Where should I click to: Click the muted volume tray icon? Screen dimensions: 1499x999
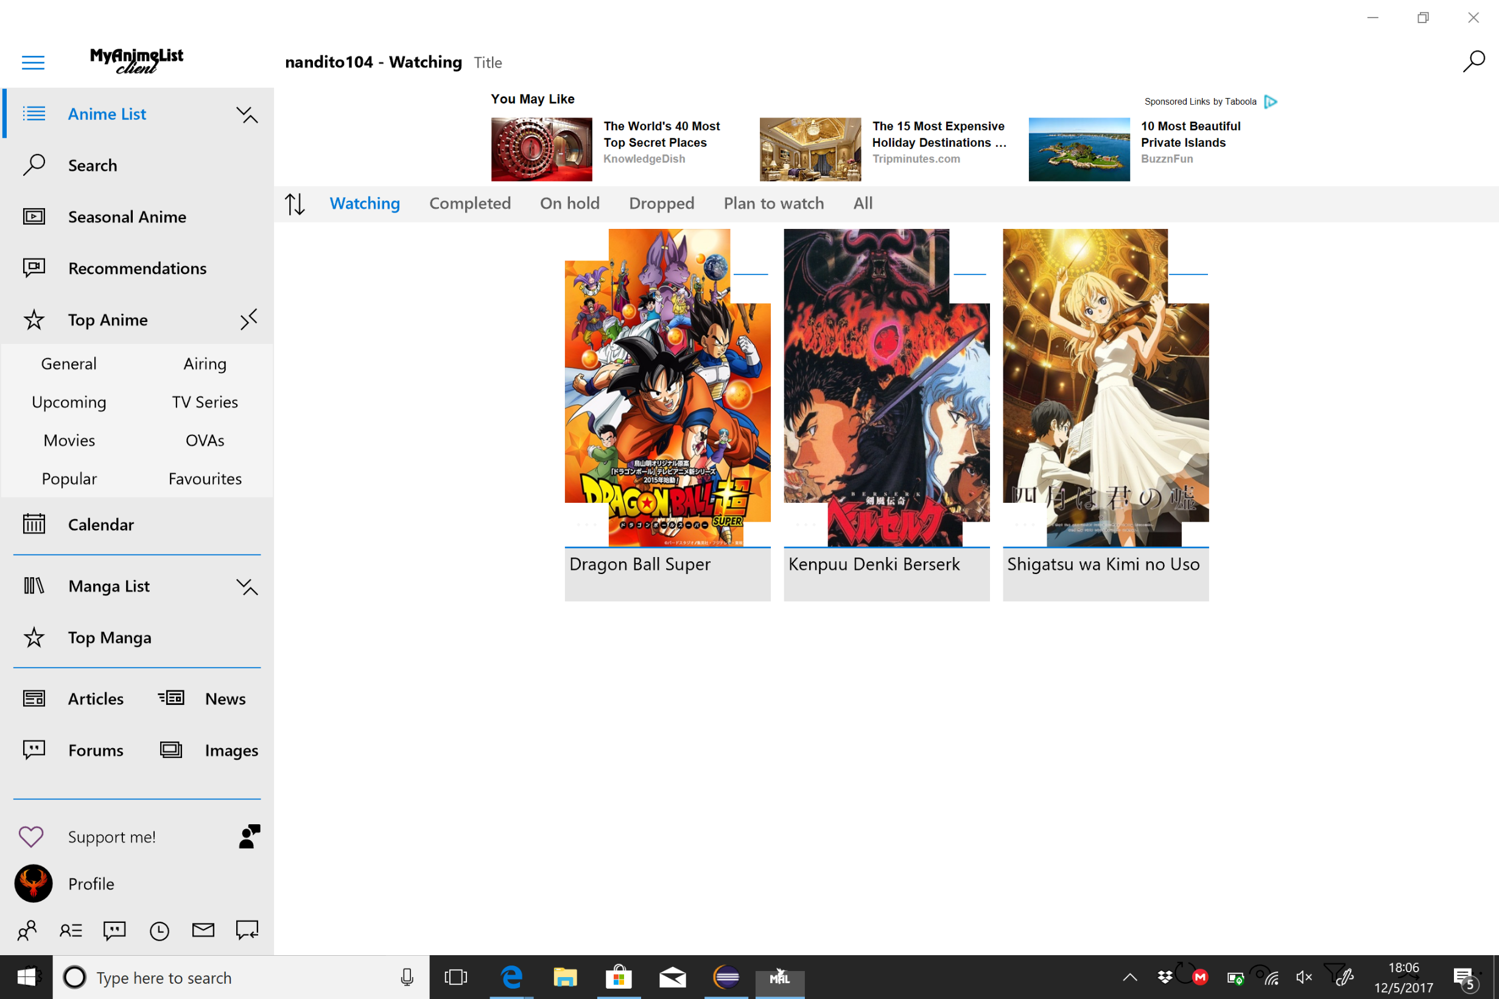pyautogui.click(x=1304, y=977)
